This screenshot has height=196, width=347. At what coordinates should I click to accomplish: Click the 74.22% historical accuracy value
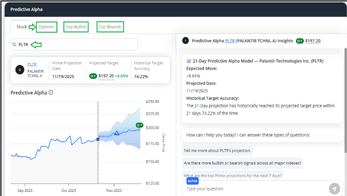[141, 77]
